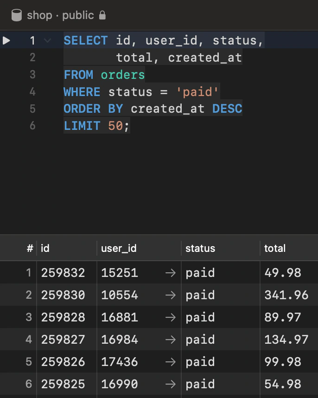Click line number 4 in the gutter
Image resolution: width=318 pixels, height=398 pixels.
pos(32,92)
